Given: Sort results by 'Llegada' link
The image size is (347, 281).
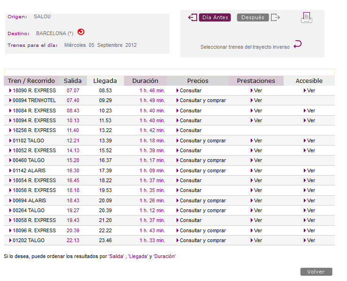Looking at the screenshot, I should click(138, 256).
